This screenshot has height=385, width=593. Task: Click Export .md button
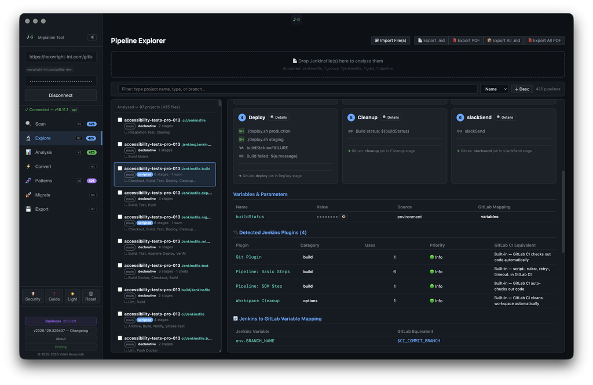pos(431,41)
